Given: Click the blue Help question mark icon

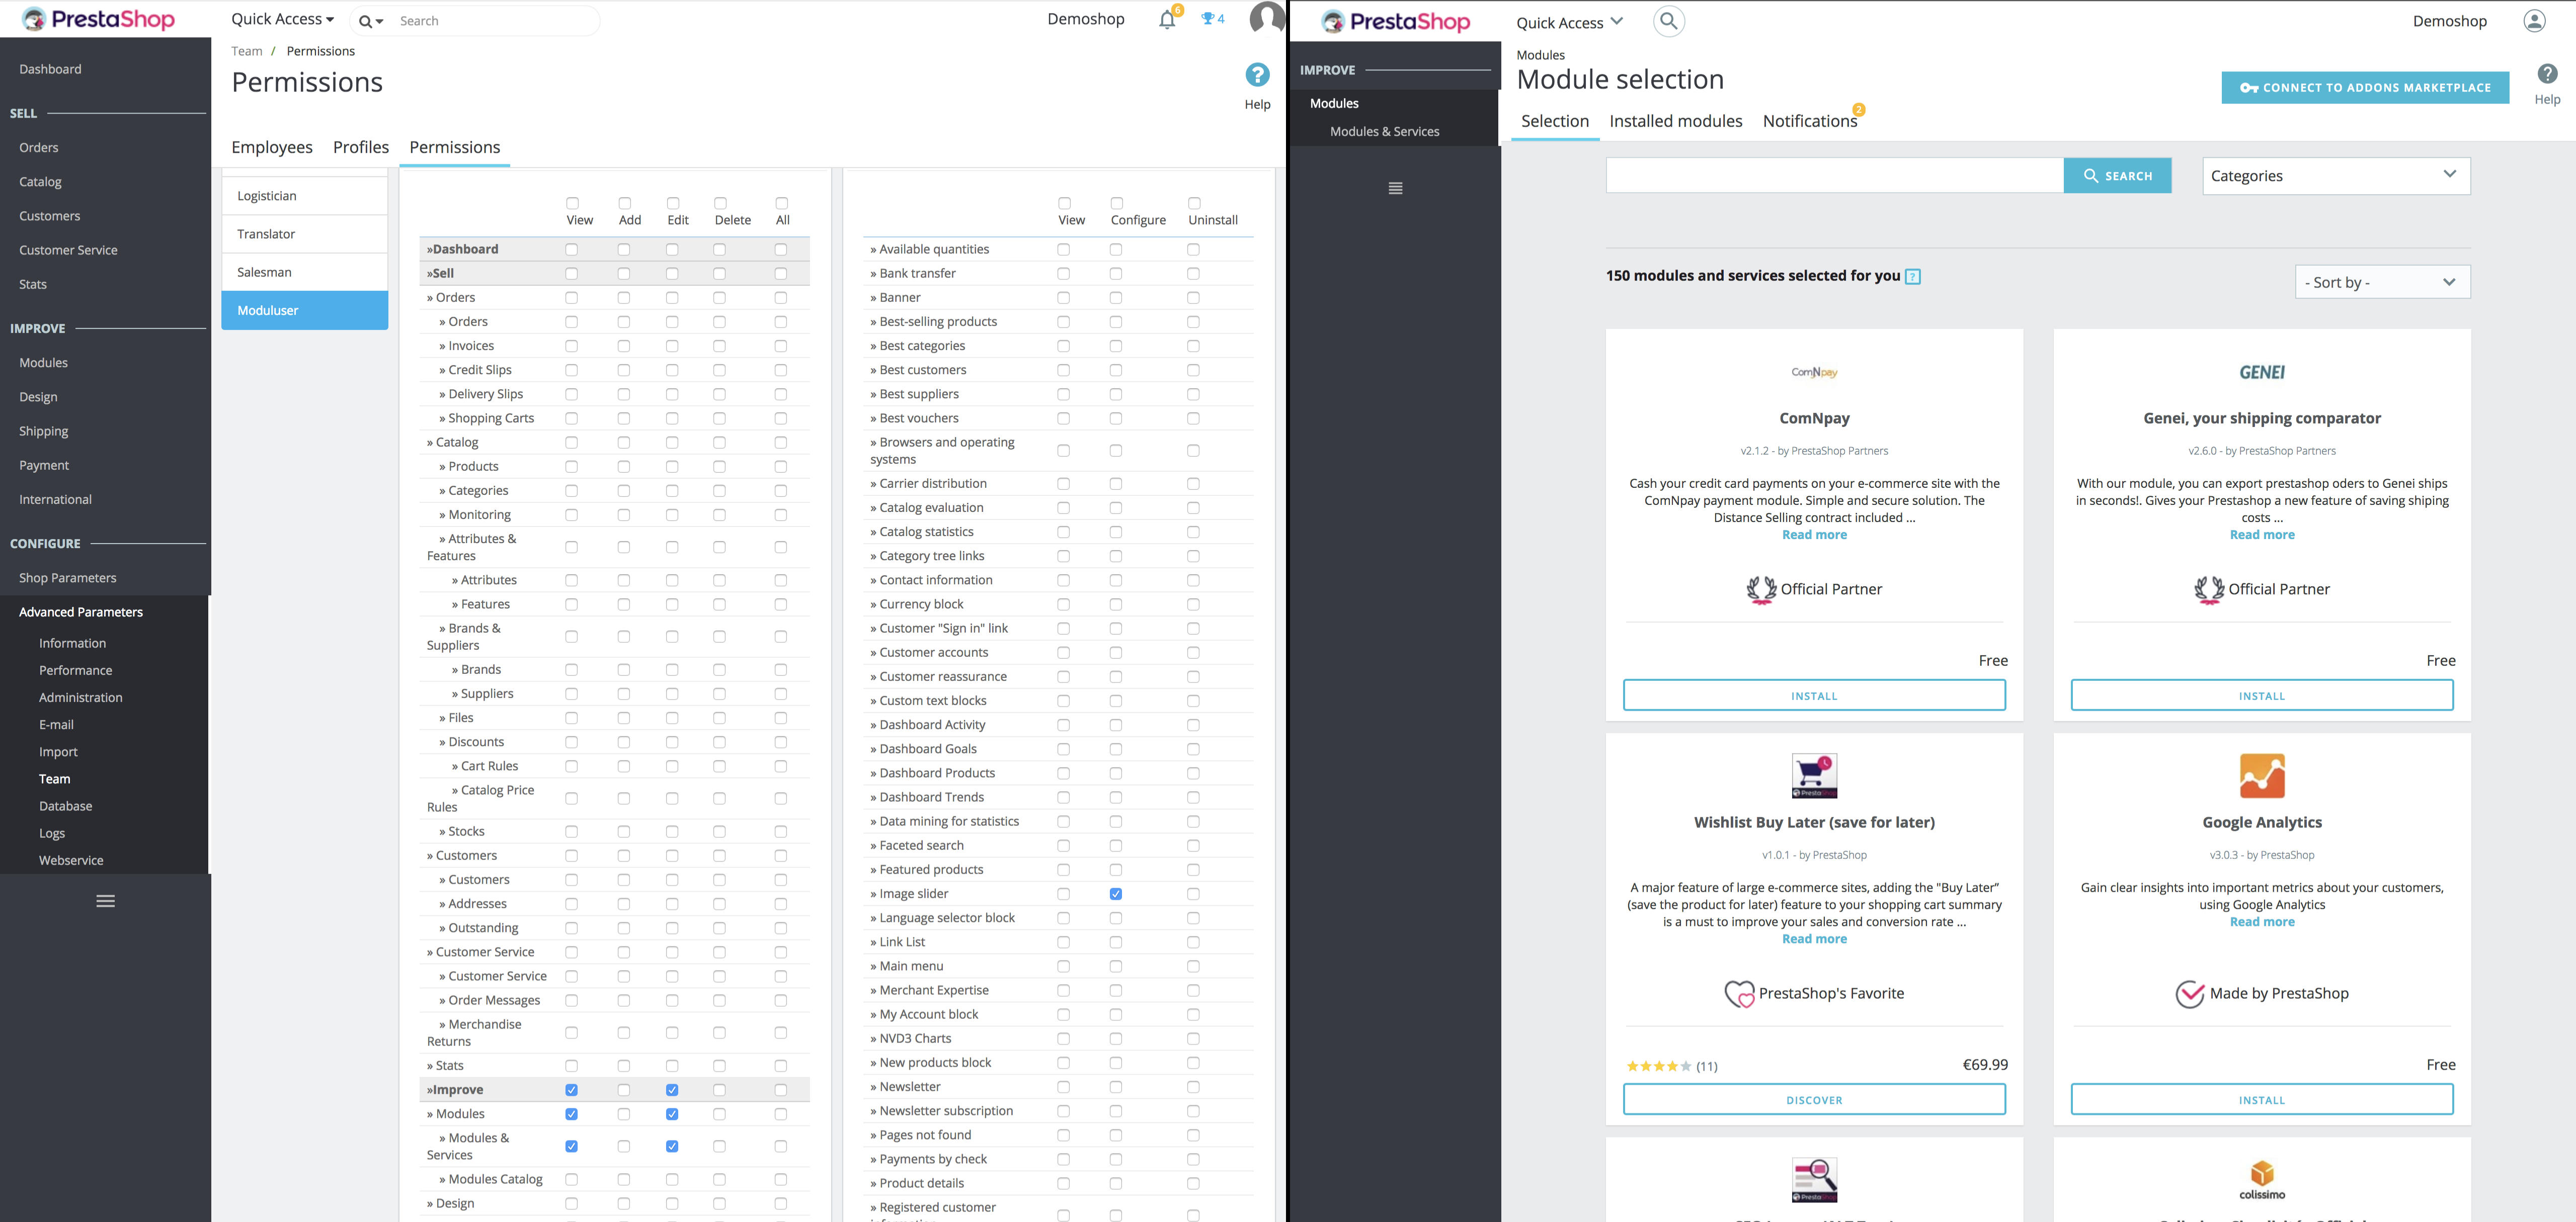Looking at the screenshot, I should (1257, 75).
